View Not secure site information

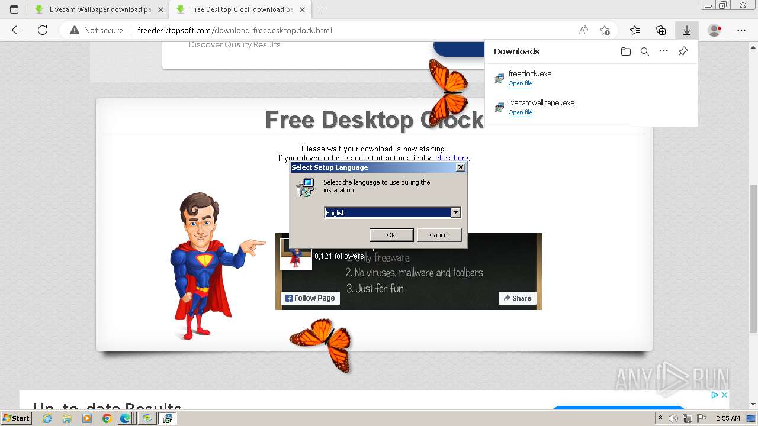tap(97, 30)
